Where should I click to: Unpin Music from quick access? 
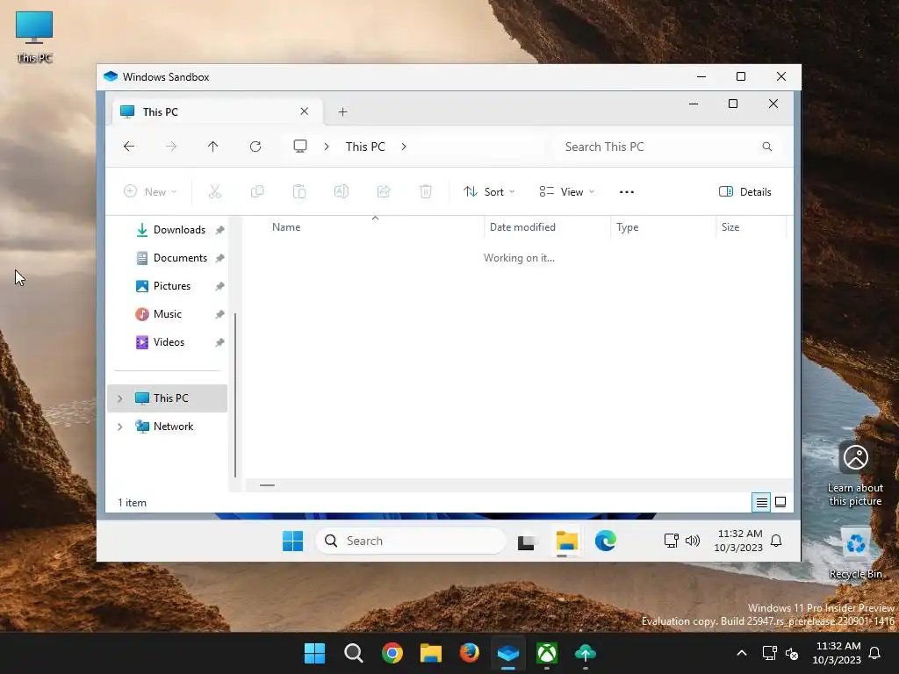[219, 315]
